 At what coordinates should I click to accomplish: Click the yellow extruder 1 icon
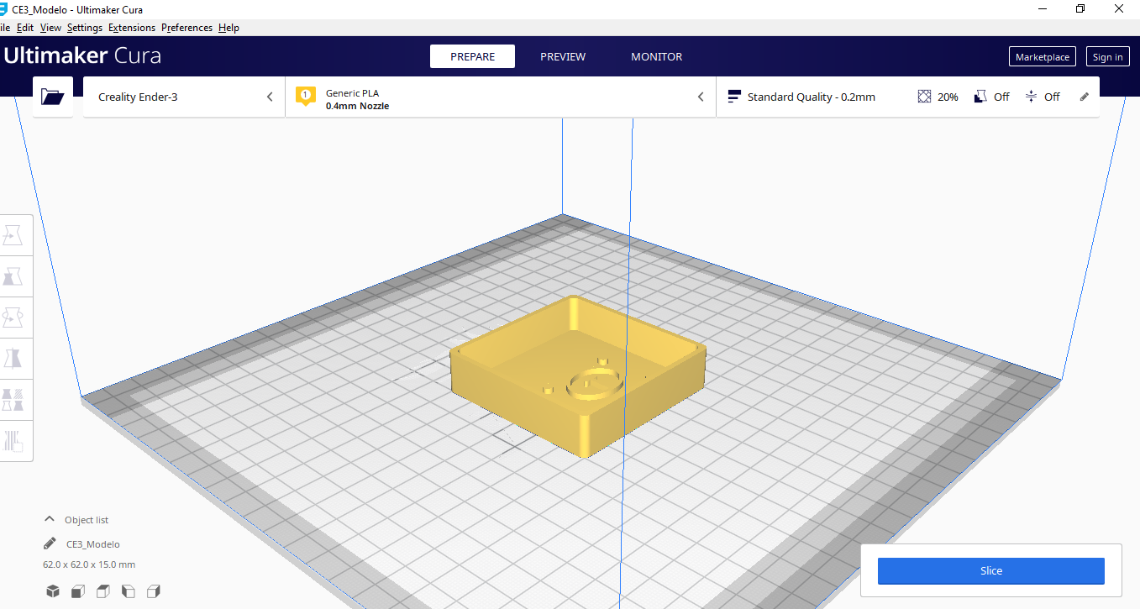point(305,96)
